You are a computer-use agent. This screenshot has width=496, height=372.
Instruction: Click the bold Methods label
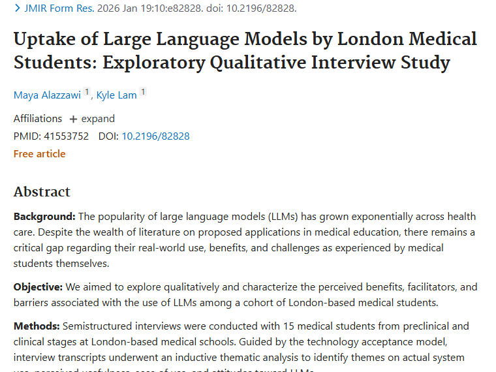tap(37, 326)
